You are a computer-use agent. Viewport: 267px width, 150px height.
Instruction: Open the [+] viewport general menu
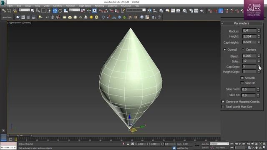tap(9, 22)
